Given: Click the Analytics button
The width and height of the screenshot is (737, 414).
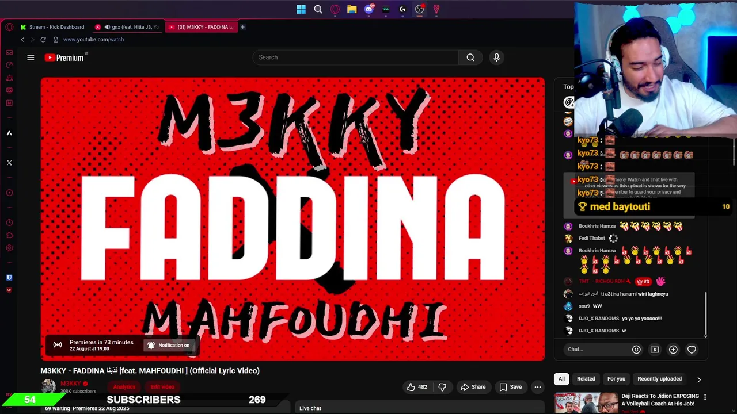Looking at the screenshot, I should pyautogui.click(x=124, y=387).
